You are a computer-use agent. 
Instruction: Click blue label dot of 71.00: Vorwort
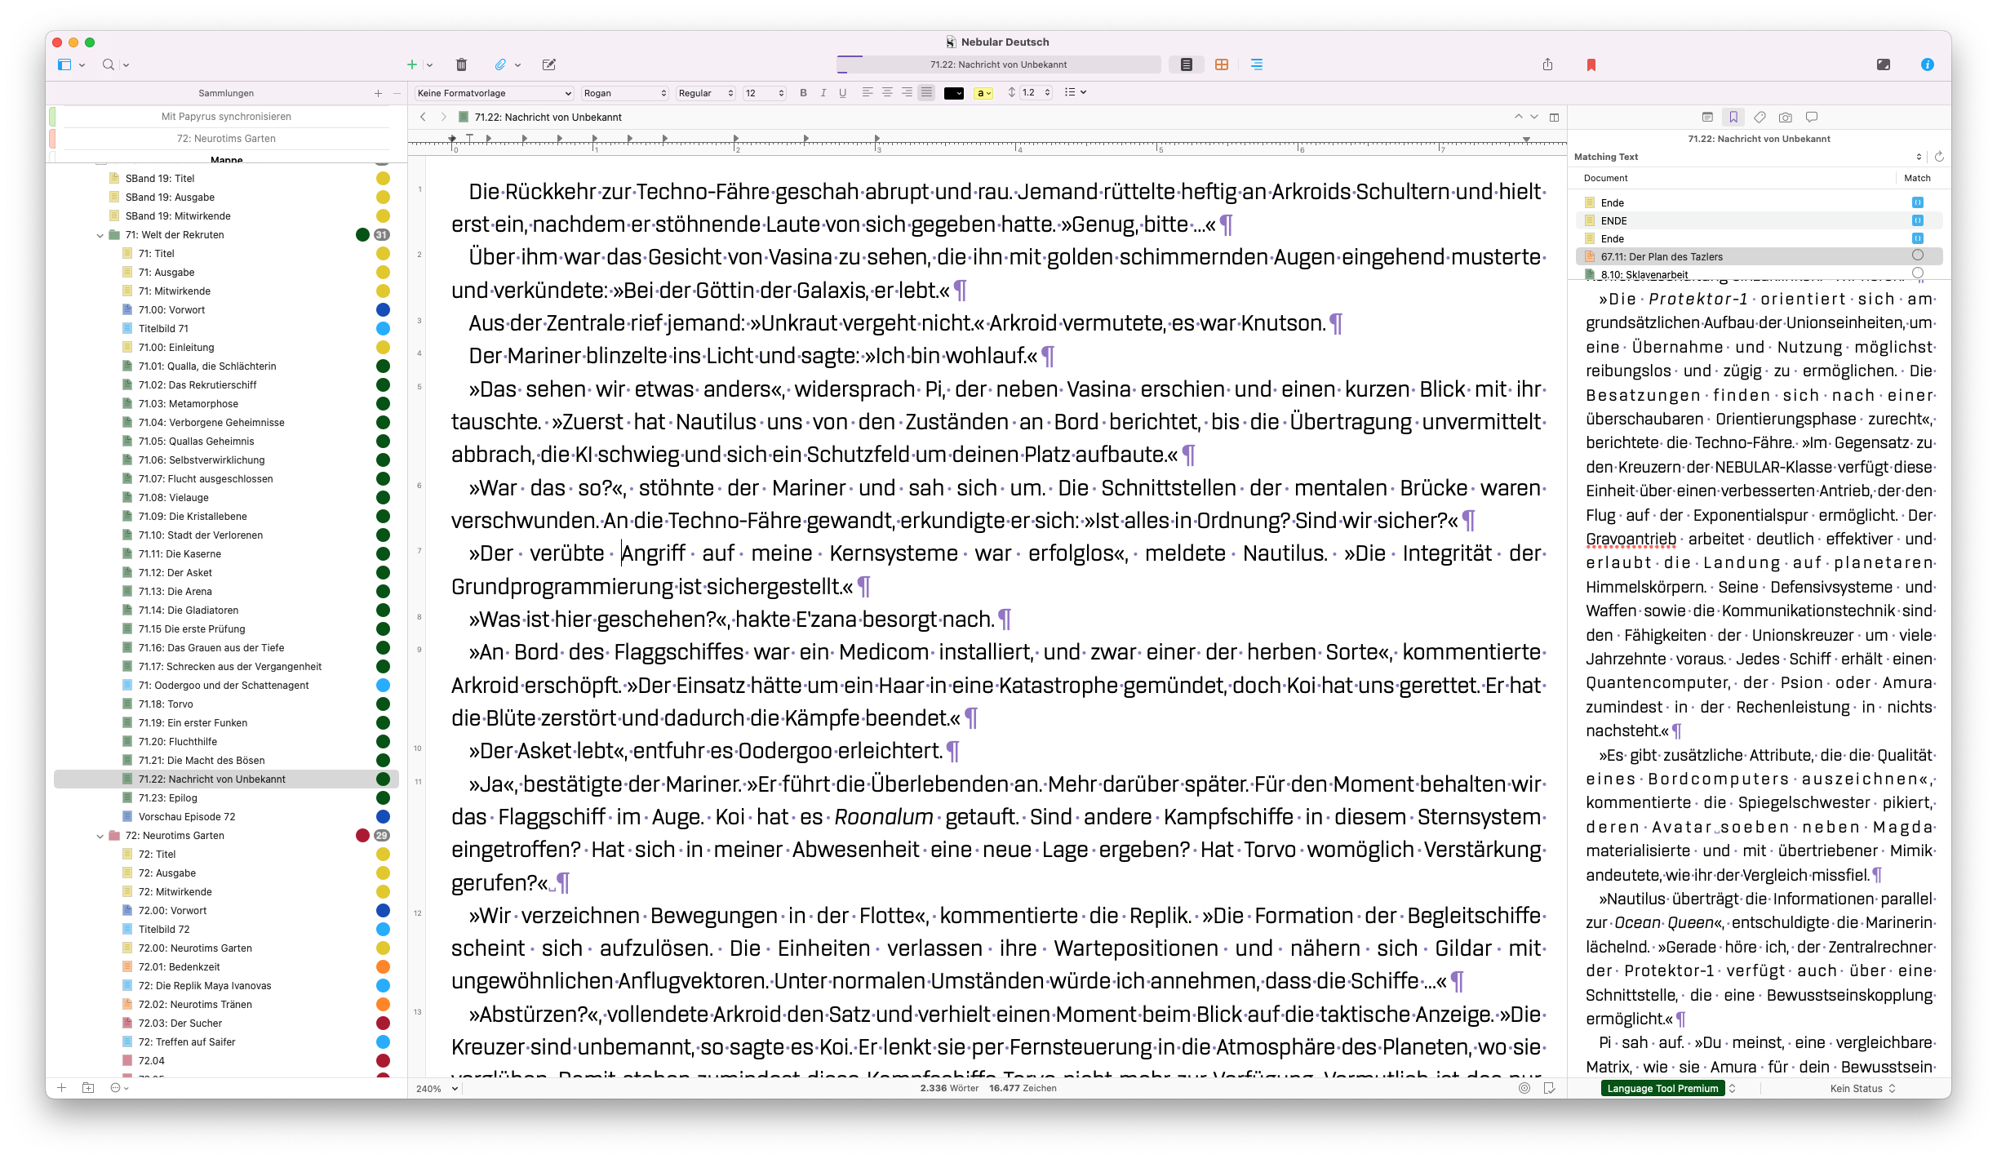click(383, 310)
